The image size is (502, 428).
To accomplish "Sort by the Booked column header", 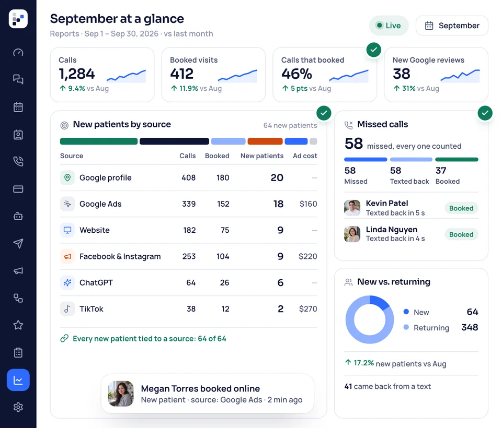I will [x=217, y=156].
